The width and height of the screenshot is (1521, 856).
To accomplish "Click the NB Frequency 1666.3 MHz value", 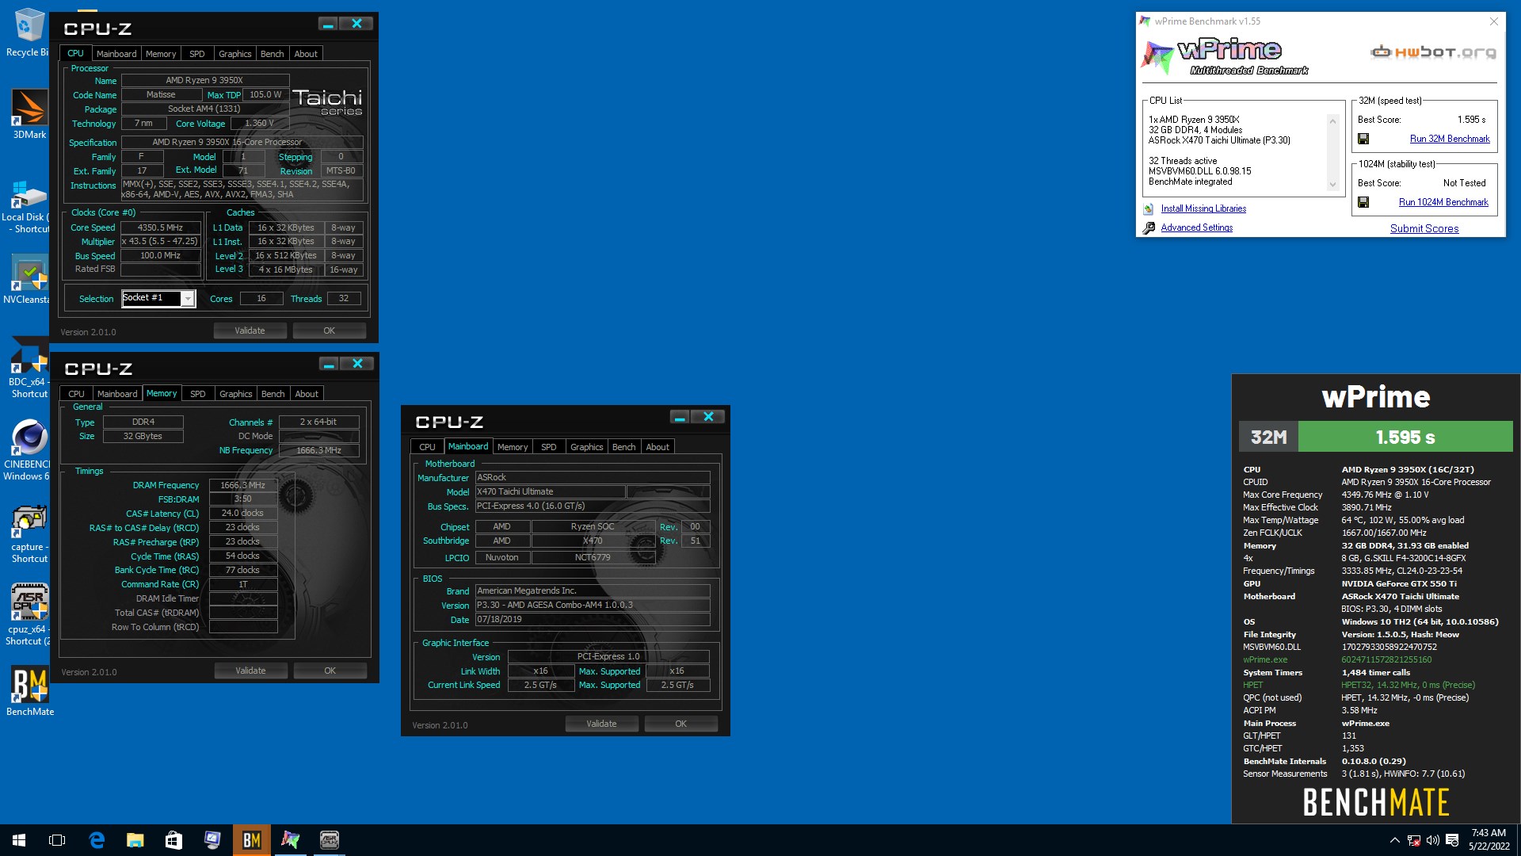I will (319, 450).
